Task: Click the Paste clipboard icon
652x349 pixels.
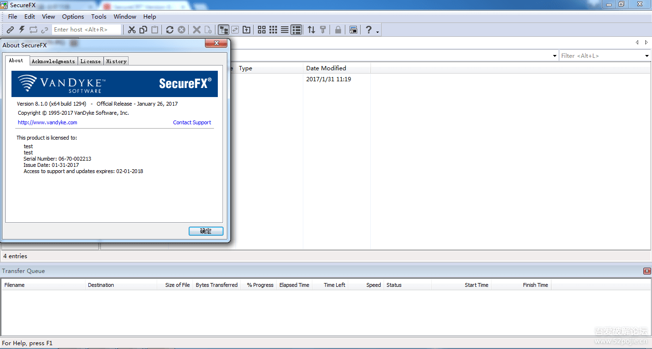Action: pyautogui.click(x=155, y=30)
